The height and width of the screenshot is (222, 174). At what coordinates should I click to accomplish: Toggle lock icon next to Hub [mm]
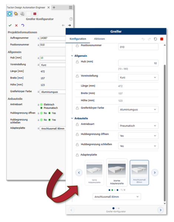click(77, 62)
